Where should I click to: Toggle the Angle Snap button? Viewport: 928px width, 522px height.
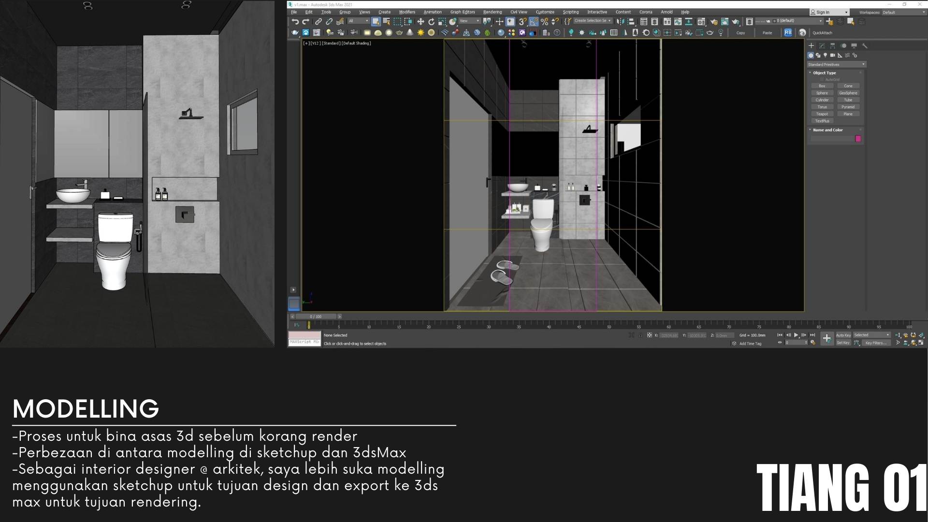coord(534,22)
